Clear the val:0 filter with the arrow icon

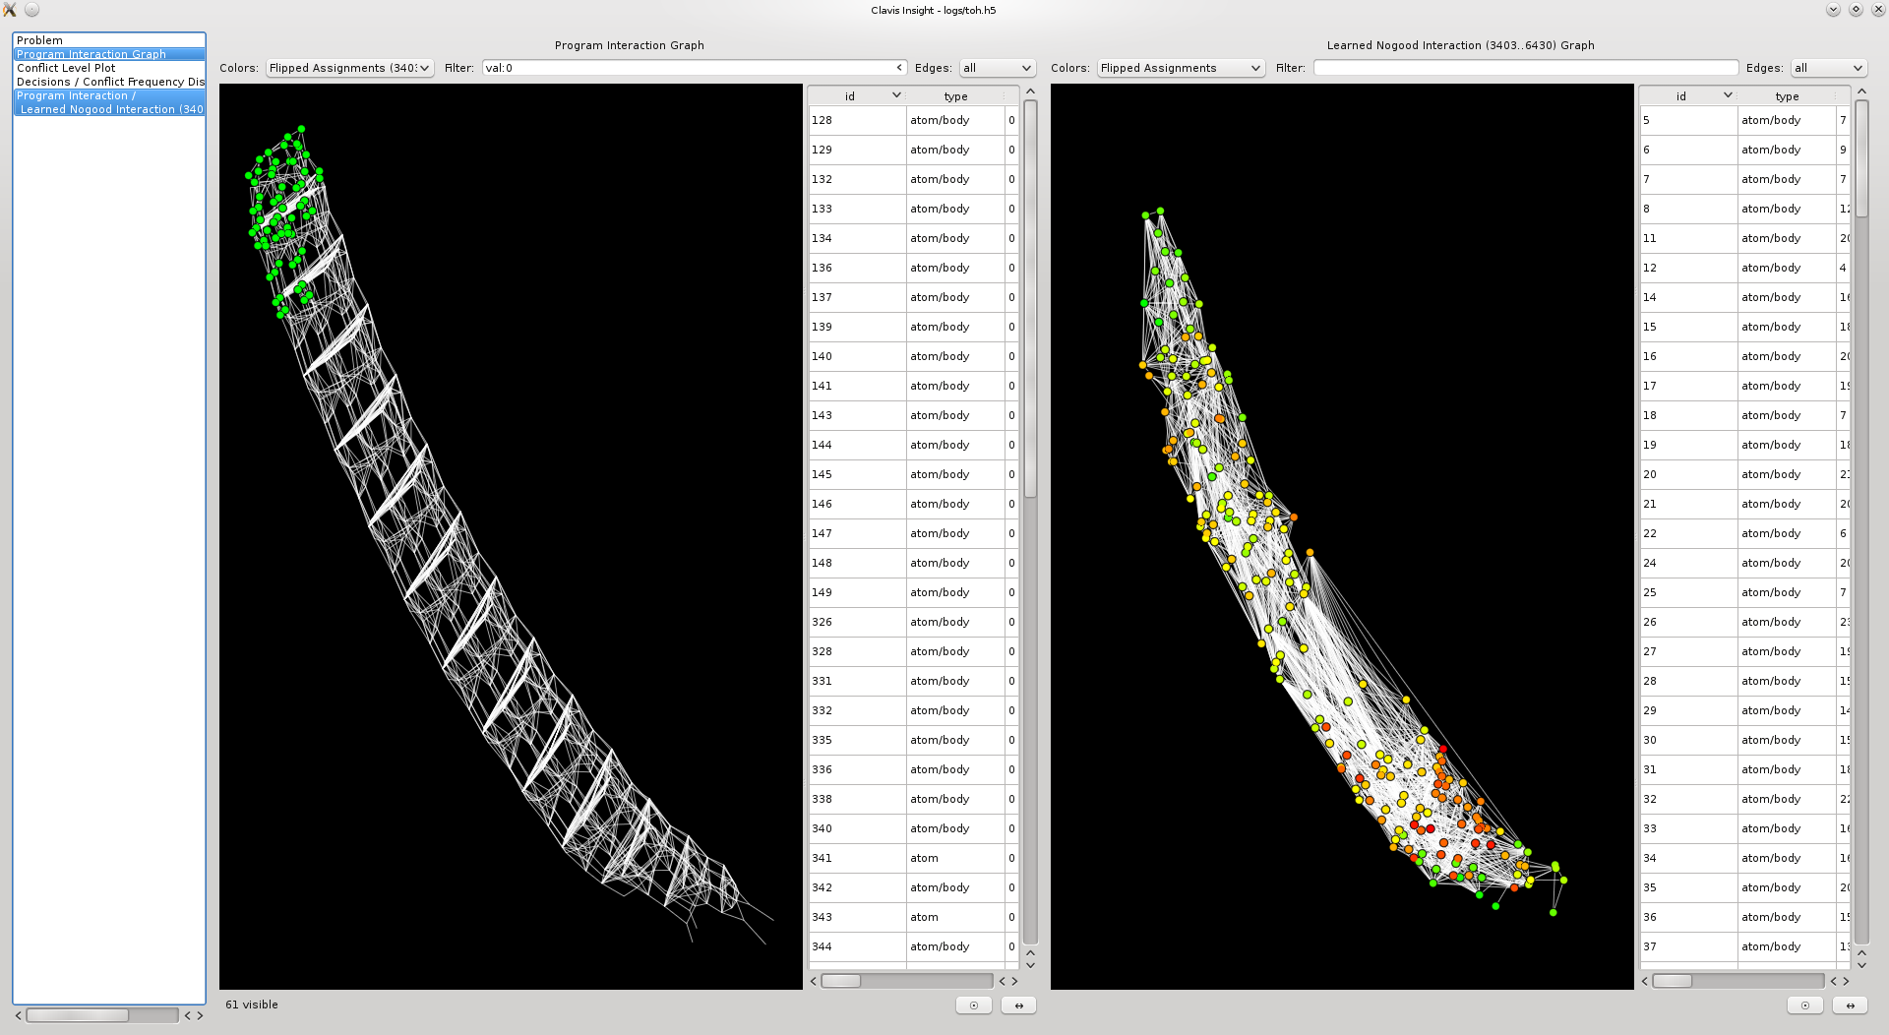(899, 68)
